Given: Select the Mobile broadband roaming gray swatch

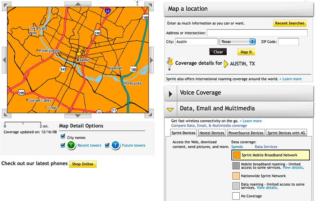Looking at the screenshot, I should point(236,166).
